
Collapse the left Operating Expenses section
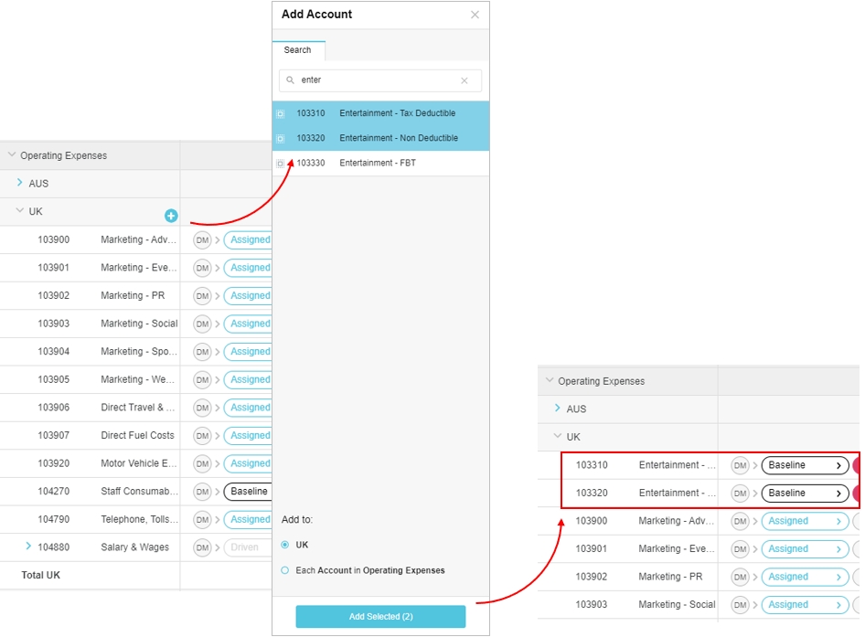12,155
